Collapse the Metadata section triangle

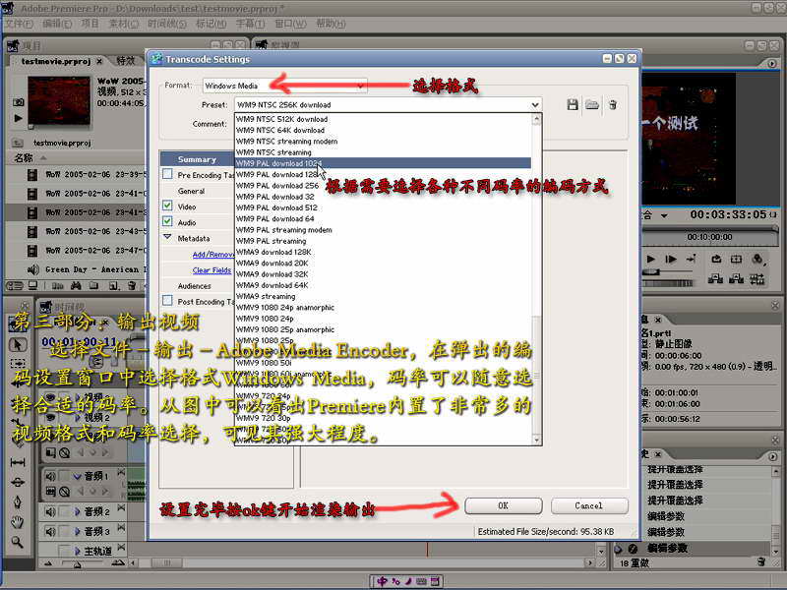(167, 237)
